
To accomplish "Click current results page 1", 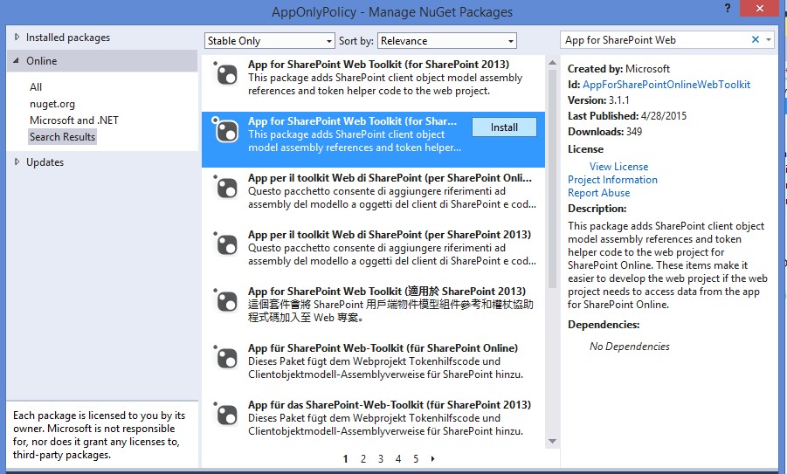I will [345, 458].
